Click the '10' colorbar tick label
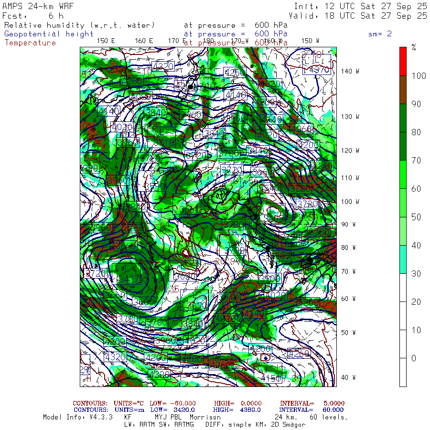Screen dimensions: 430x430 [416, 330]
